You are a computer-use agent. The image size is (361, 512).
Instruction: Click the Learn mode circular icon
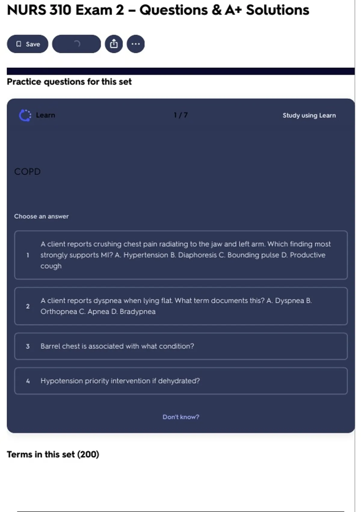(25, 115)
